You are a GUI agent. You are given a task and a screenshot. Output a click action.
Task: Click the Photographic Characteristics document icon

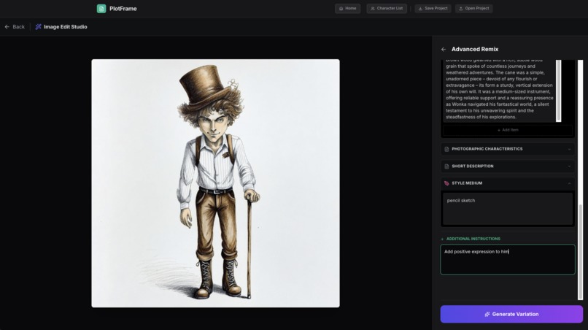446,149
